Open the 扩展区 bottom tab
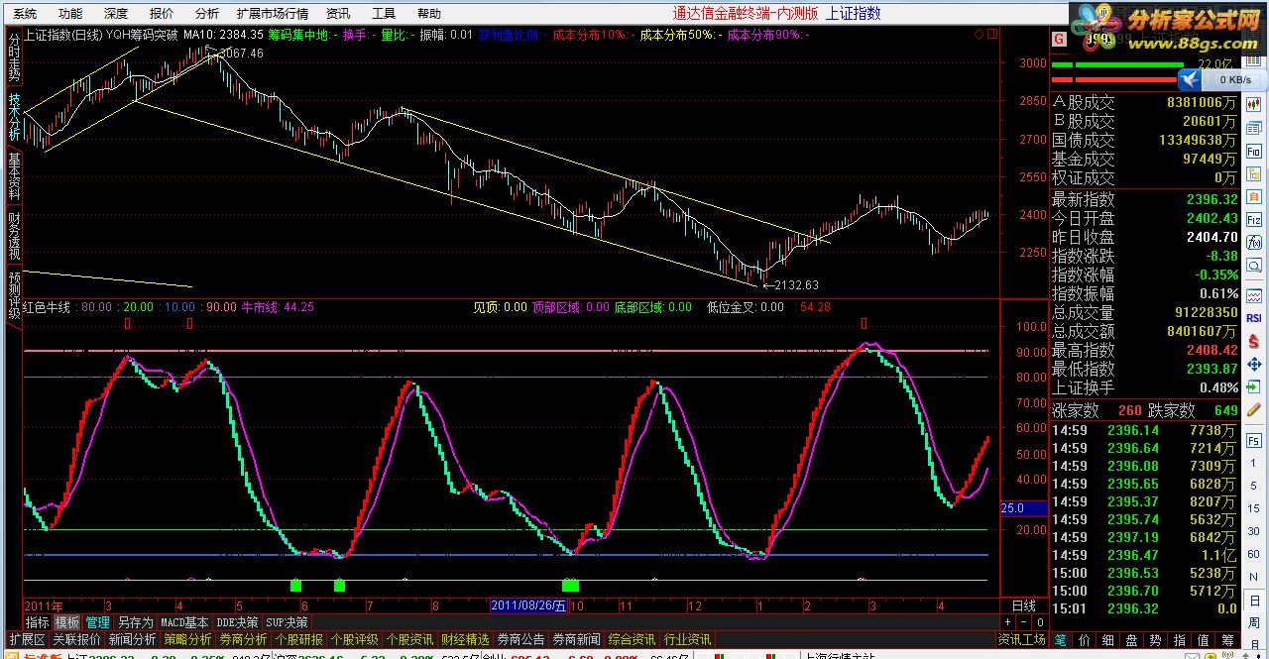This screenshot has height=659, width=1269. 27,640
